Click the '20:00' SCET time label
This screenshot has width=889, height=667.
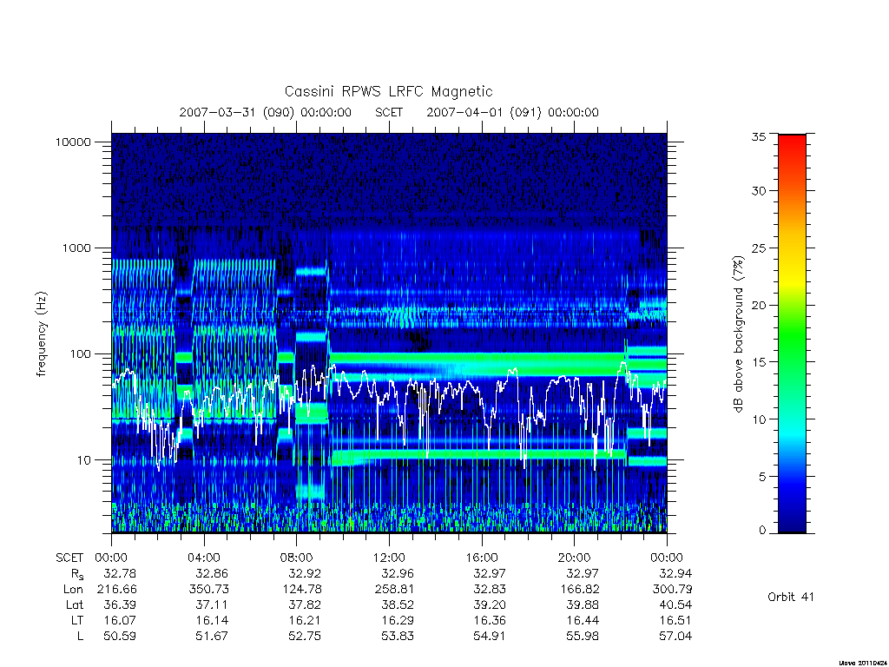(575, 558)
